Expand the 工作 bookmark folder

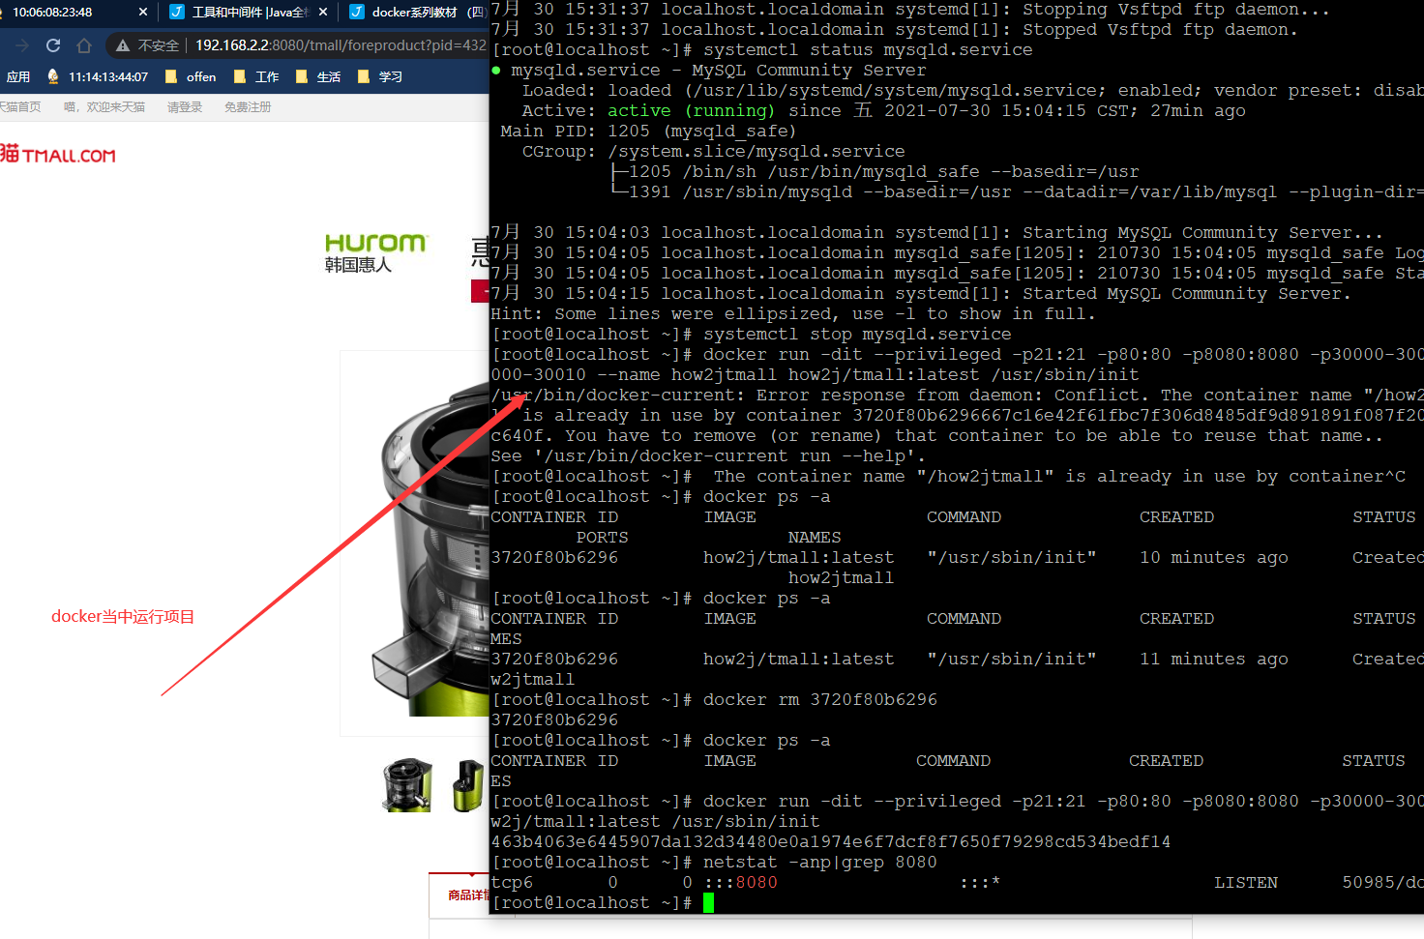coord(257,76)
